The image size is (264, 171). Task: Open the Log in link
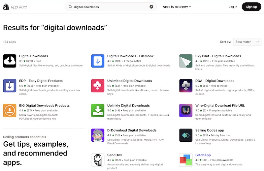(x=233, y=7)
